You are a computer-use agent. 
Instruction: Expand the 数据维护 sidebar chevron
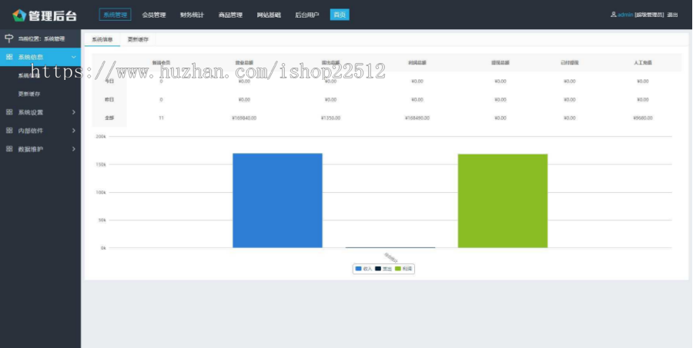tap(74, 149)
